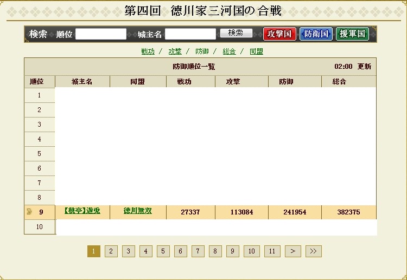407x280 pixels.
Task: Open player link 【桃亭】遊曳
Action: click(x=82, y=211)
